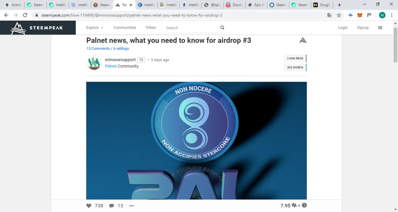The height and width of the screenshot is (212, 398).
Task: Expand the Explore dropdown menu
Action: coord(95,28)
